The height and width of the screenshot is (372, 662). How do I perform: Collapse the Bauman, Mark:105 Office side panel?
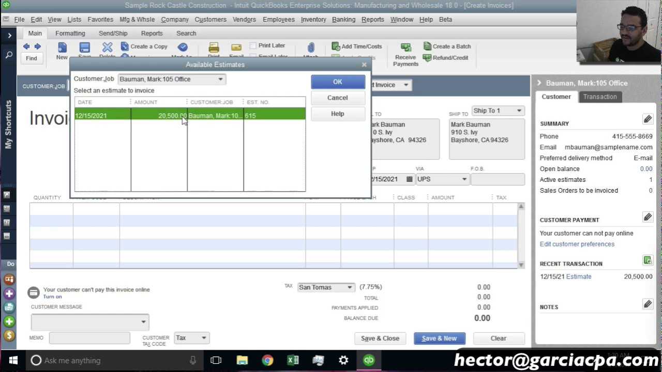coord(539,83)
